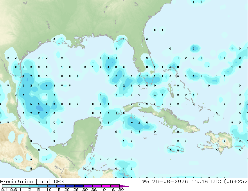Click the 1–2 mm legend color box

(25, 186)
